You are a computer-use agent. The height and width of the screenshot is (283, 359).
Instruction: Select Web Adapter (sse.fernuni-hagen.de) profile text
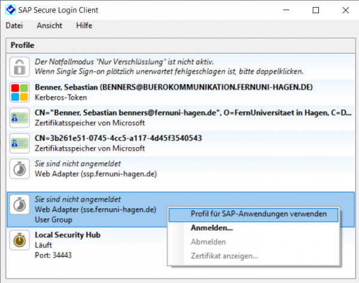point(96,209)
